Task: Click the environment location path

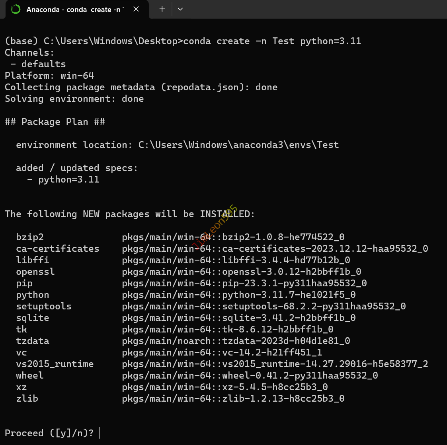Action: pos(238,145)
